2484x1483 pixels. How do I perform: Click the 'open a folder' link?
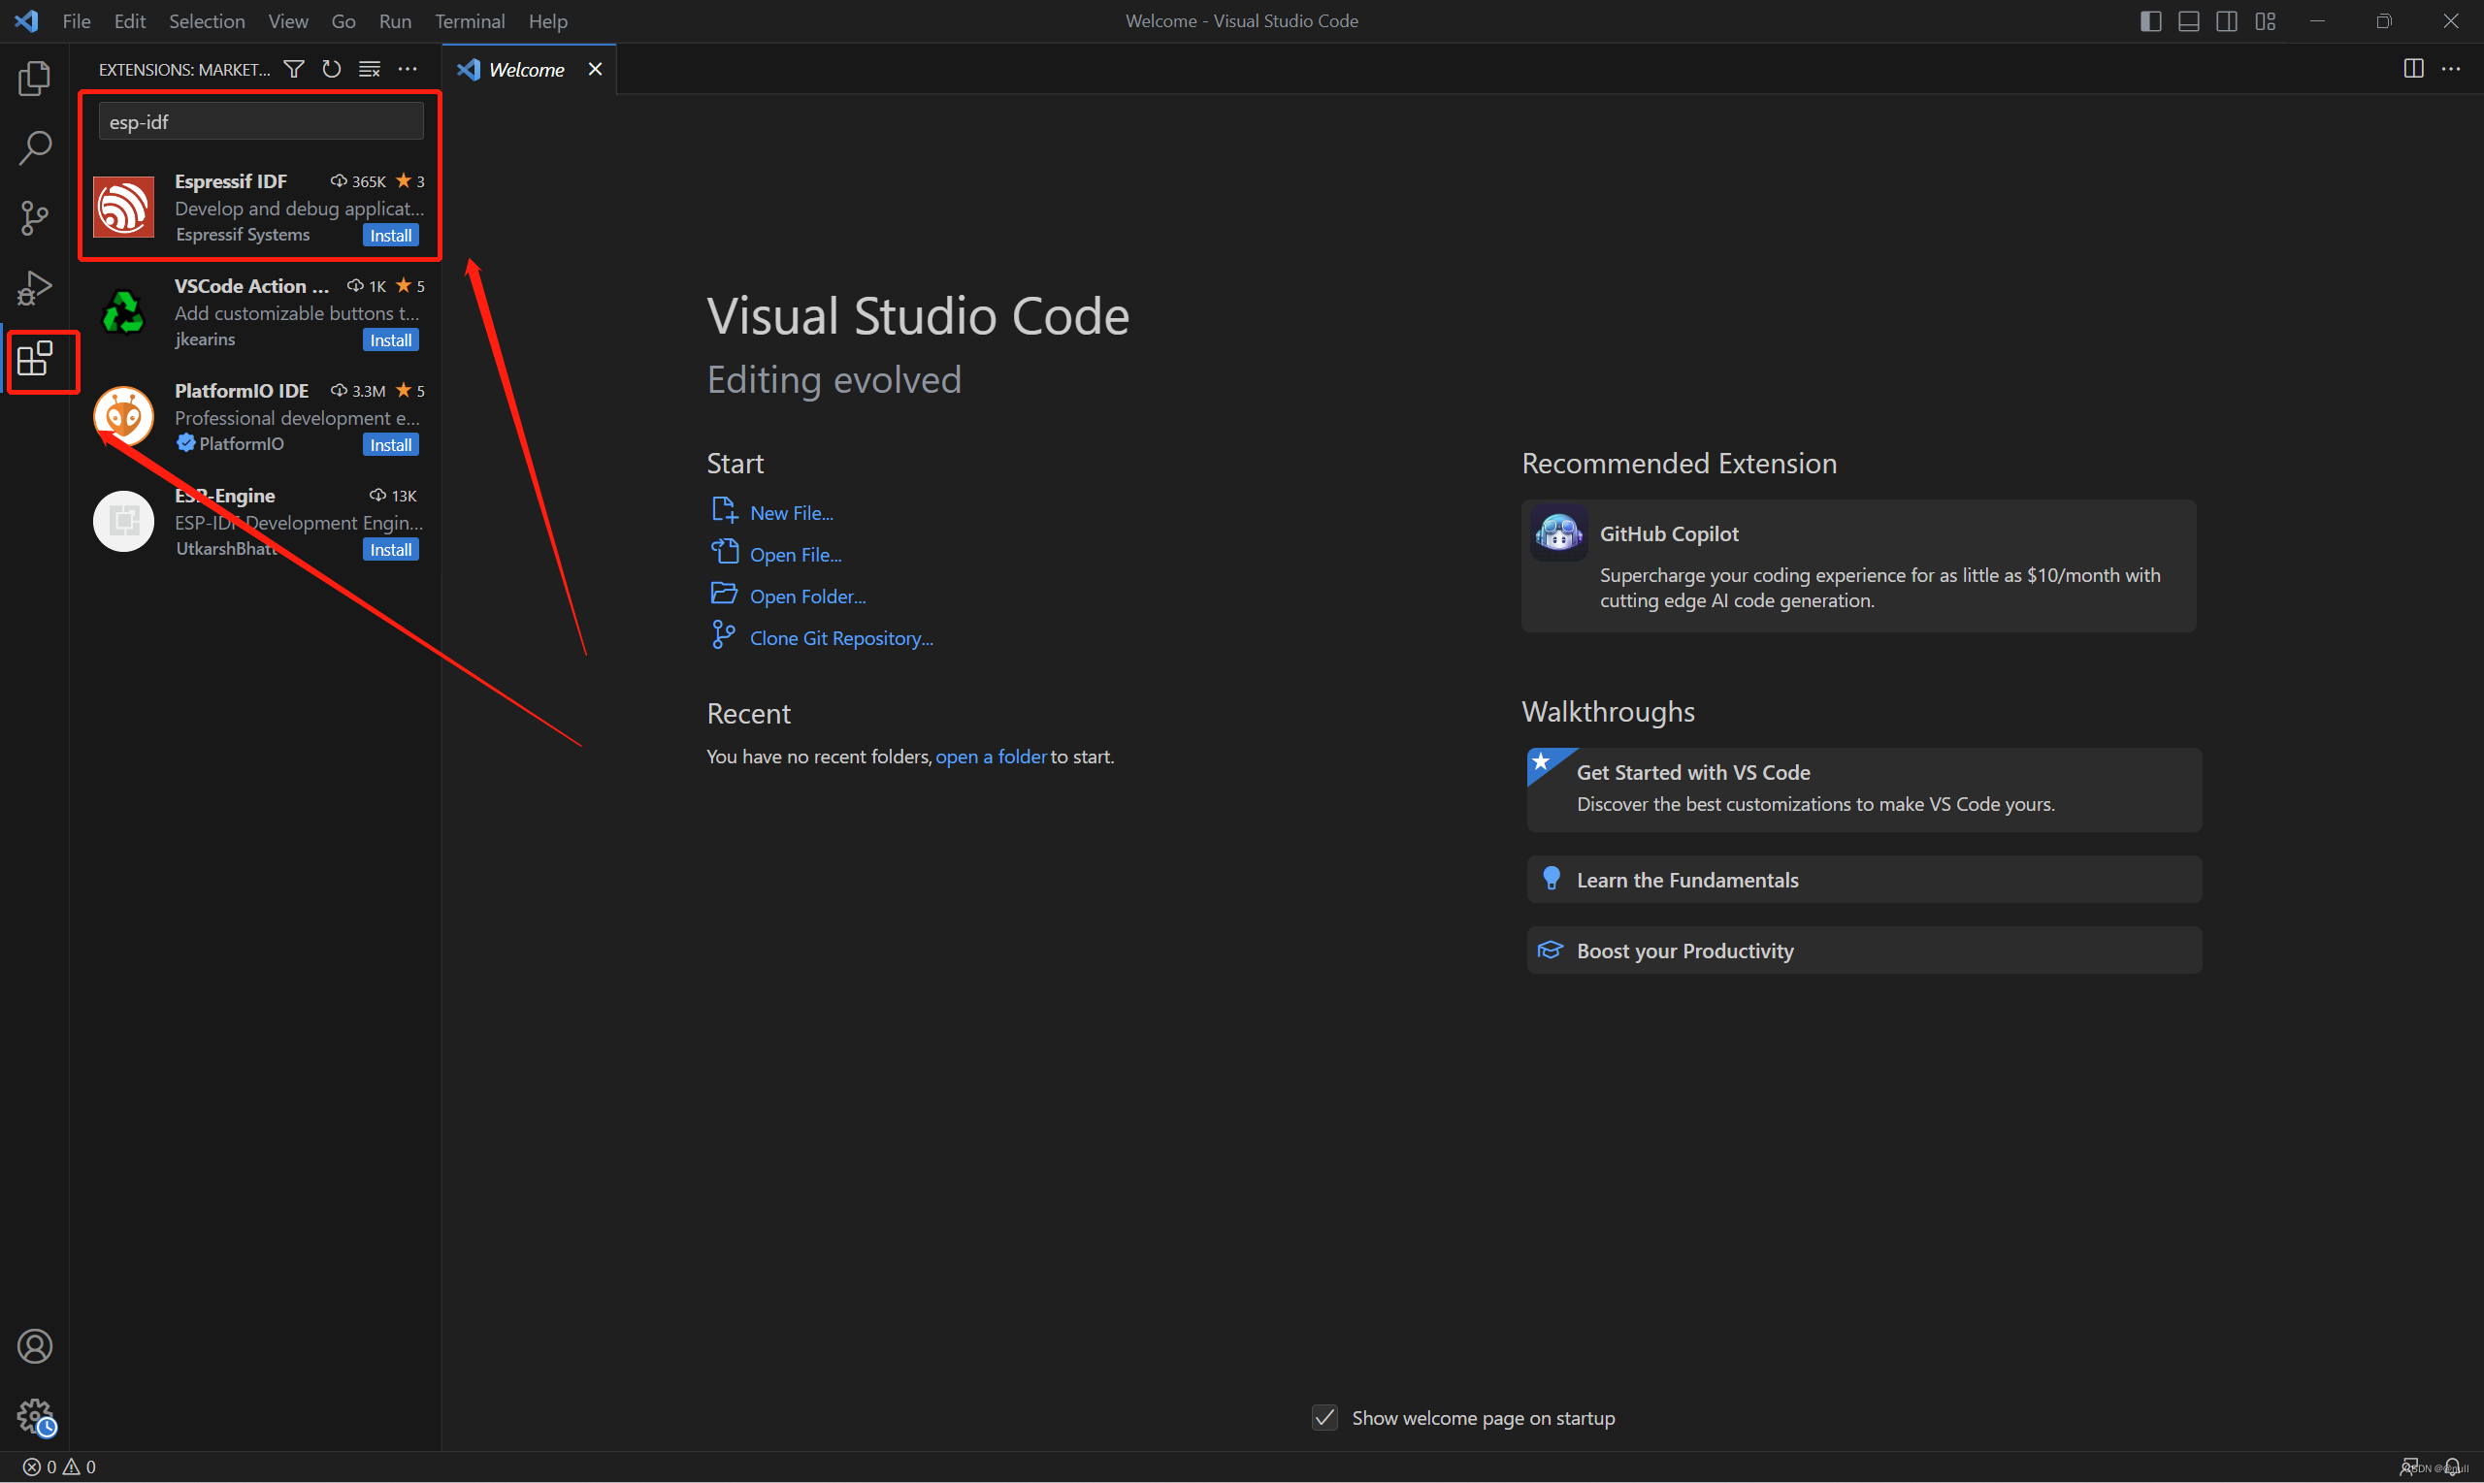pos(992,757)
